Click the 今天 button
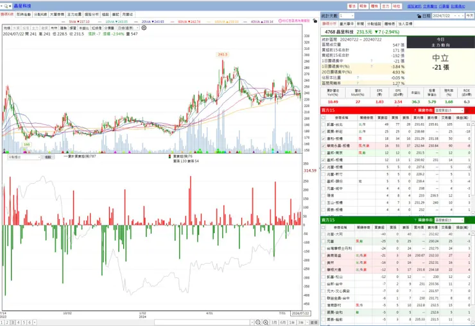 pyautogui.click(x=470, y=16)
